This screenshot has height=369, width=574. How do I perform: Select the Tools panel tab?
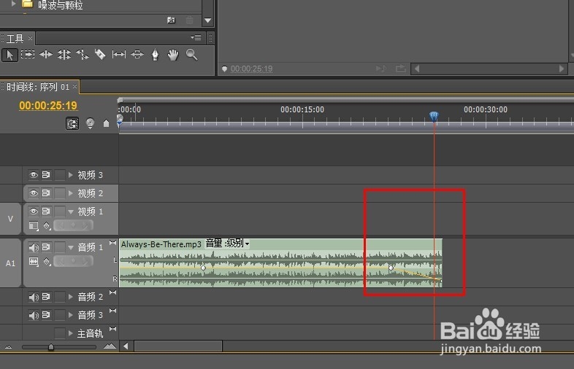click(15, 38)
